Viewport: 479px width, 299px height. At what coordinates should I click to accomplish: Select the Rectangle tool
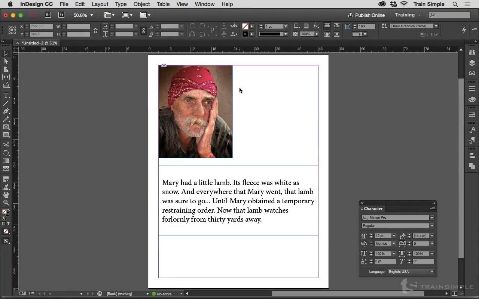(x=6, y=135)
